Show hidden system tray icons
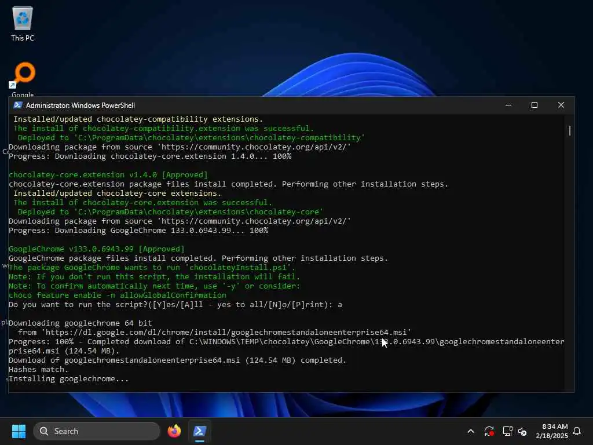 [471, 431]
